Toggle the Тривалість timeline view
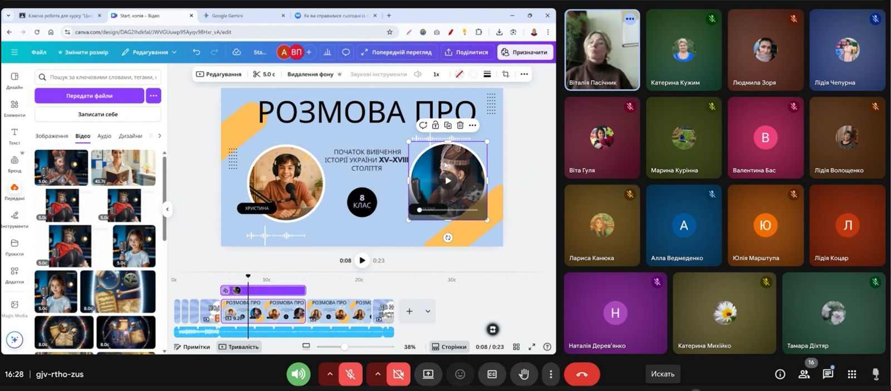This screenshot has width=891, height=391. tap(238, 347)
